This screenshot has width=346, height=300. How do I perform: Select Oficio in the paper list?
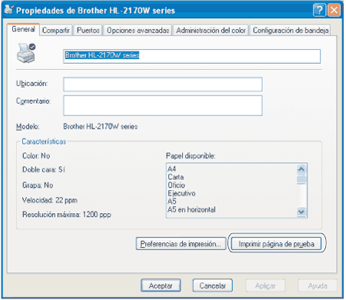(176, 185)
